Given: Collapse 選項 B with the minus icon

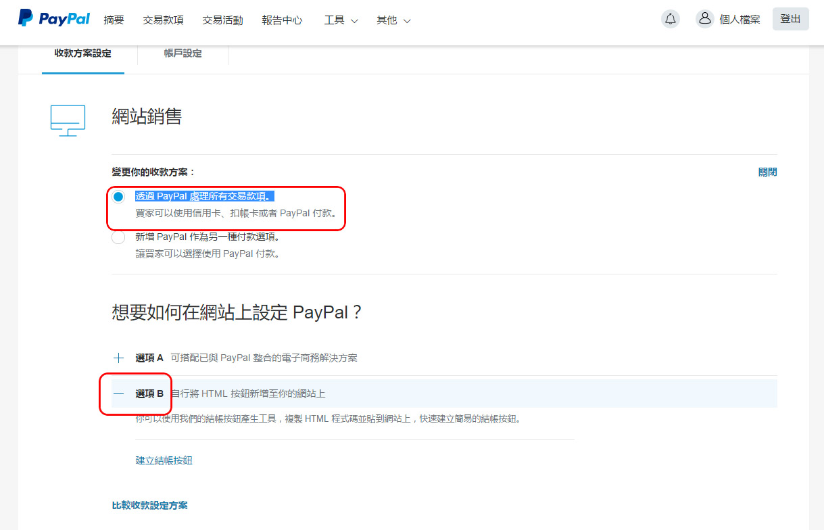Looking at the screenshot, I should click(x=119, y=393).
